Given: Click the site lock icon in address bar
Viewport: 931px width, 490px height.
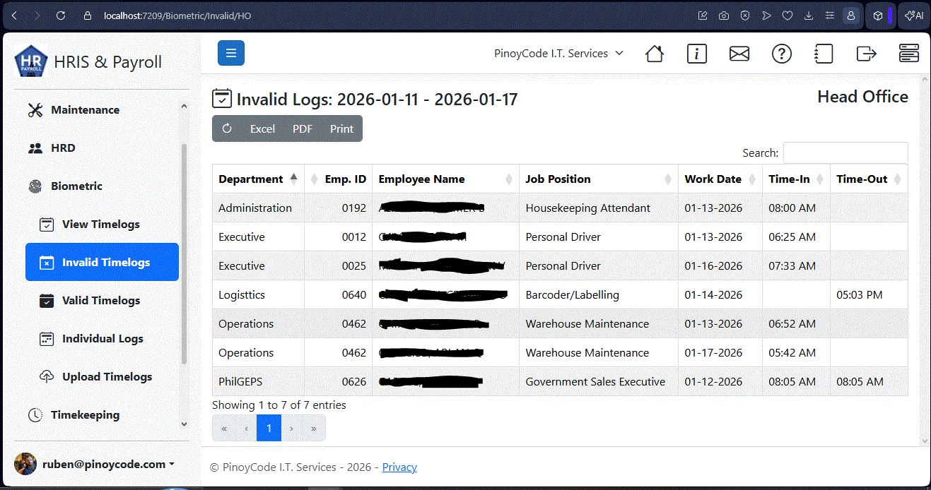Looking at the screenshot, I should tap(88, 15).
